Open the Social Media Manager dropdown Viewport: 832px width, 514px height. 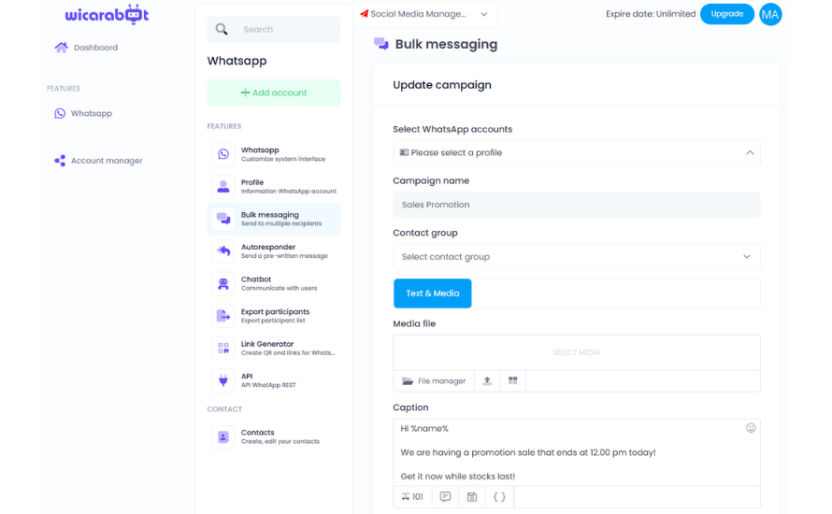(425, 14)
